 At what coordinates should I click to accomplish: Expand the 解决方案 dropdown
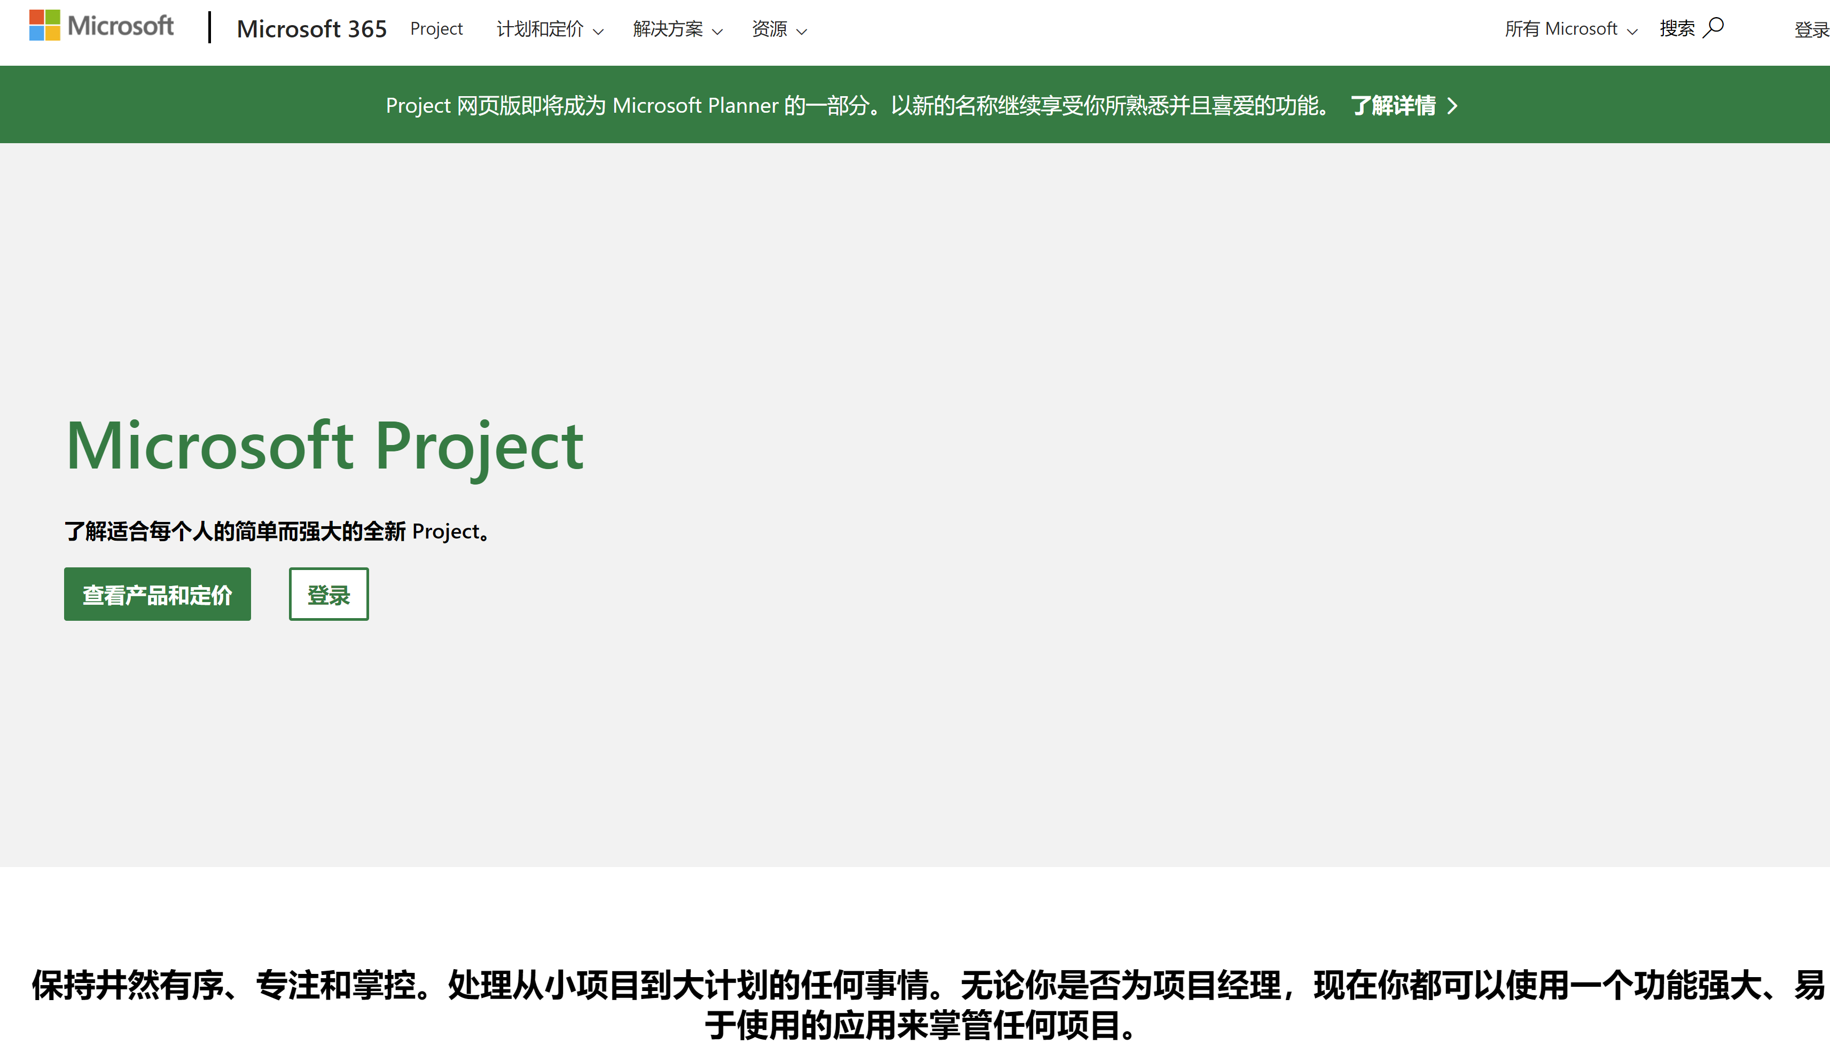click(667, 29)
